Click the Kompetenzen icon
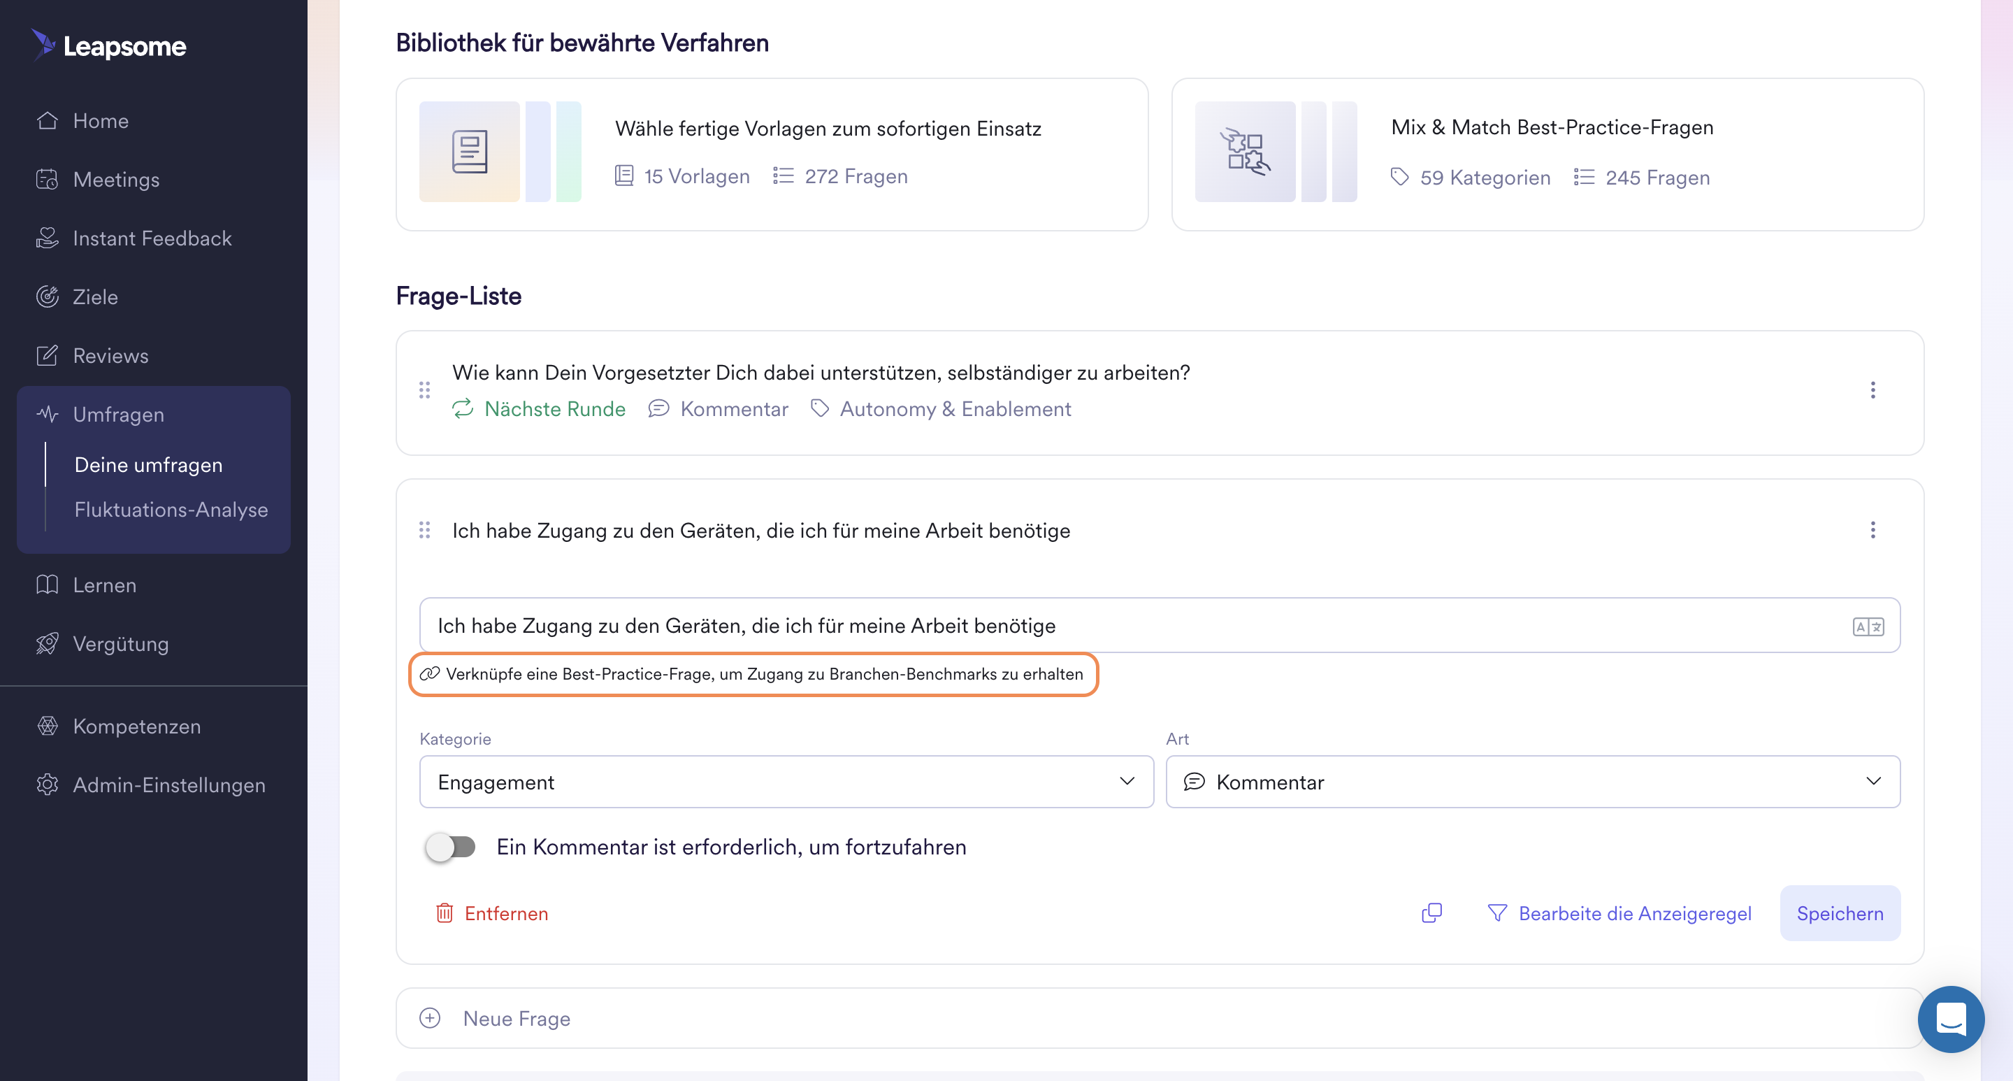This screenshot has width=2013, height=1081. 47,725
